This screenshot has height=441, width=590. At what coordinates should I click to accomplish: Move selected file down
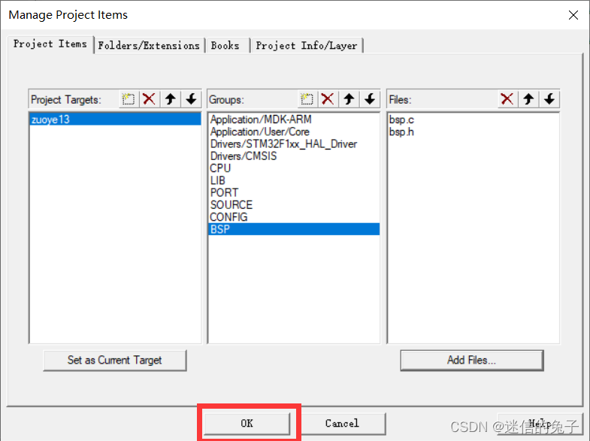pos(549,99)
